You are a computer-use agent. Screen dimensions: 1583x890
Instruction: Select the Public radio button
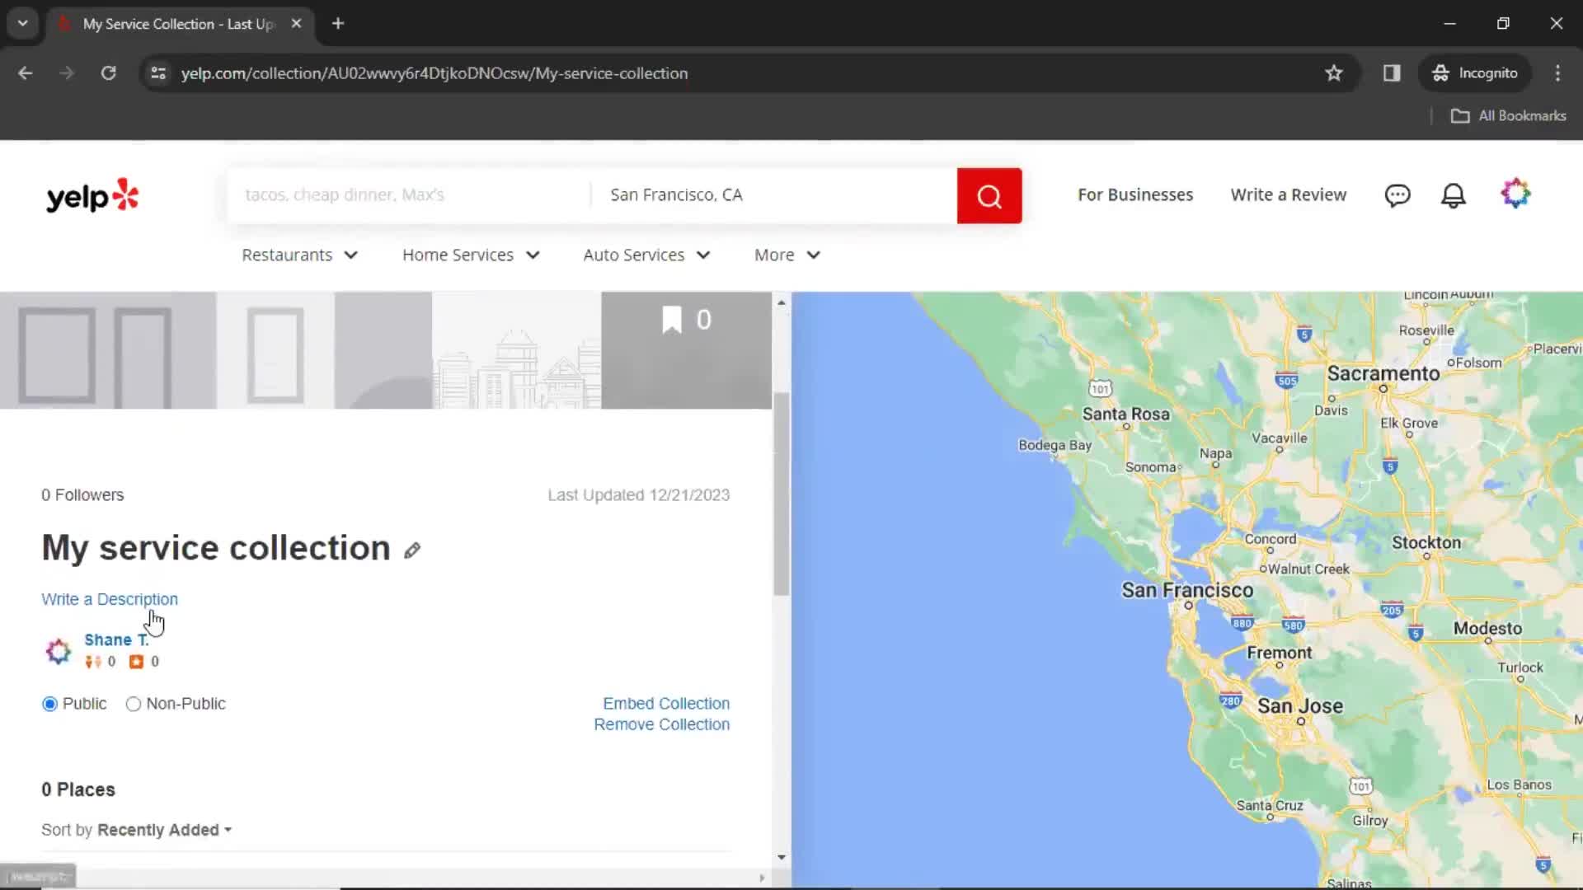pyautogui.click(x=50, y=705)
